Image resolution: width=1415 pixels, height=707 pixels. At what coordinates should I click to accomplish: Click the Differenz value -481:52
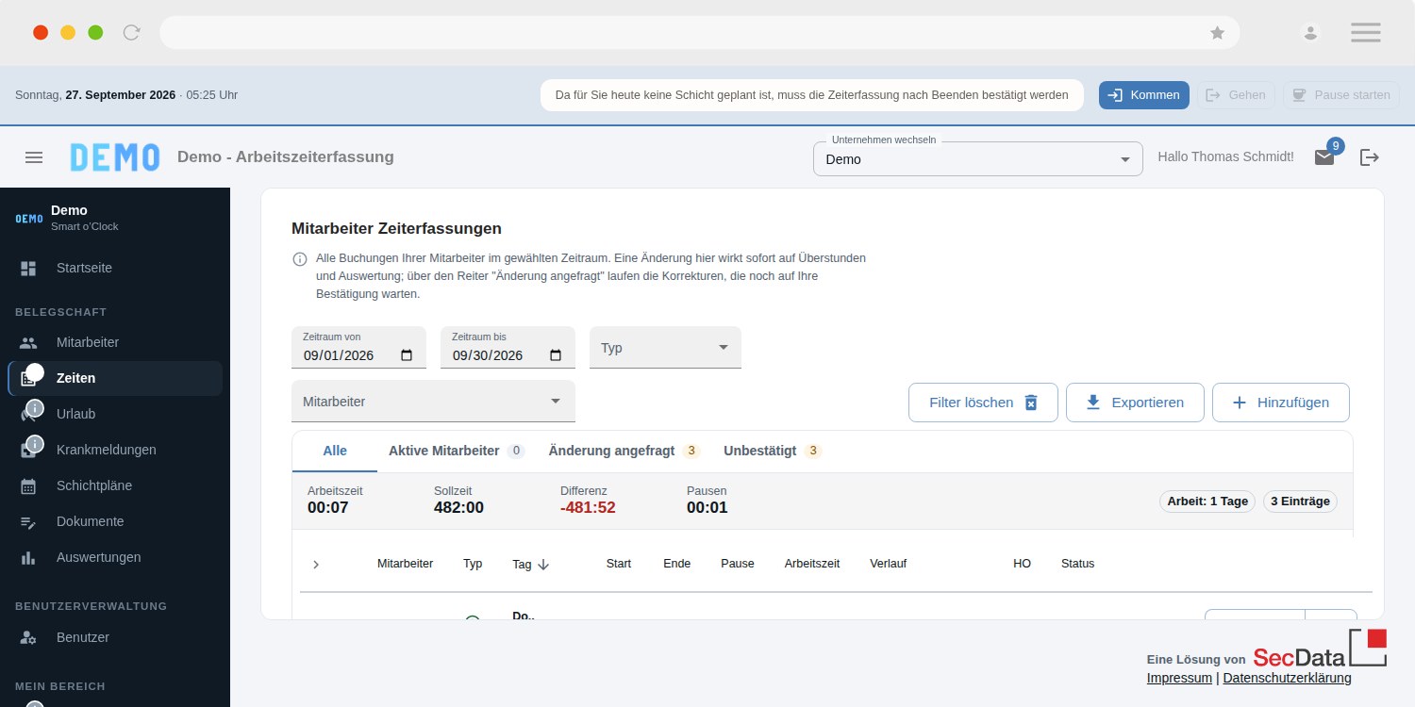click(588, 508)
